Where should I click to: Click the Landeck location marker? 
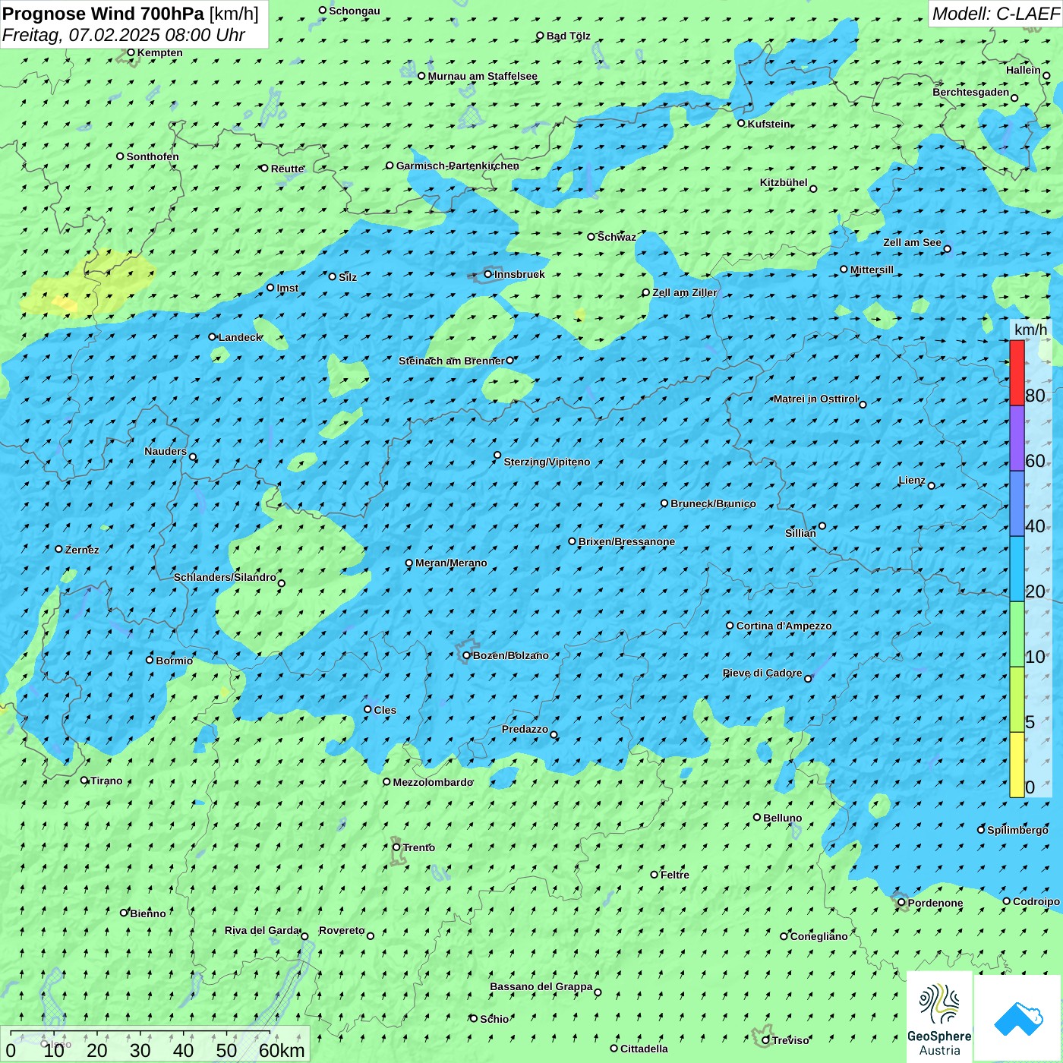coord(213,337)
